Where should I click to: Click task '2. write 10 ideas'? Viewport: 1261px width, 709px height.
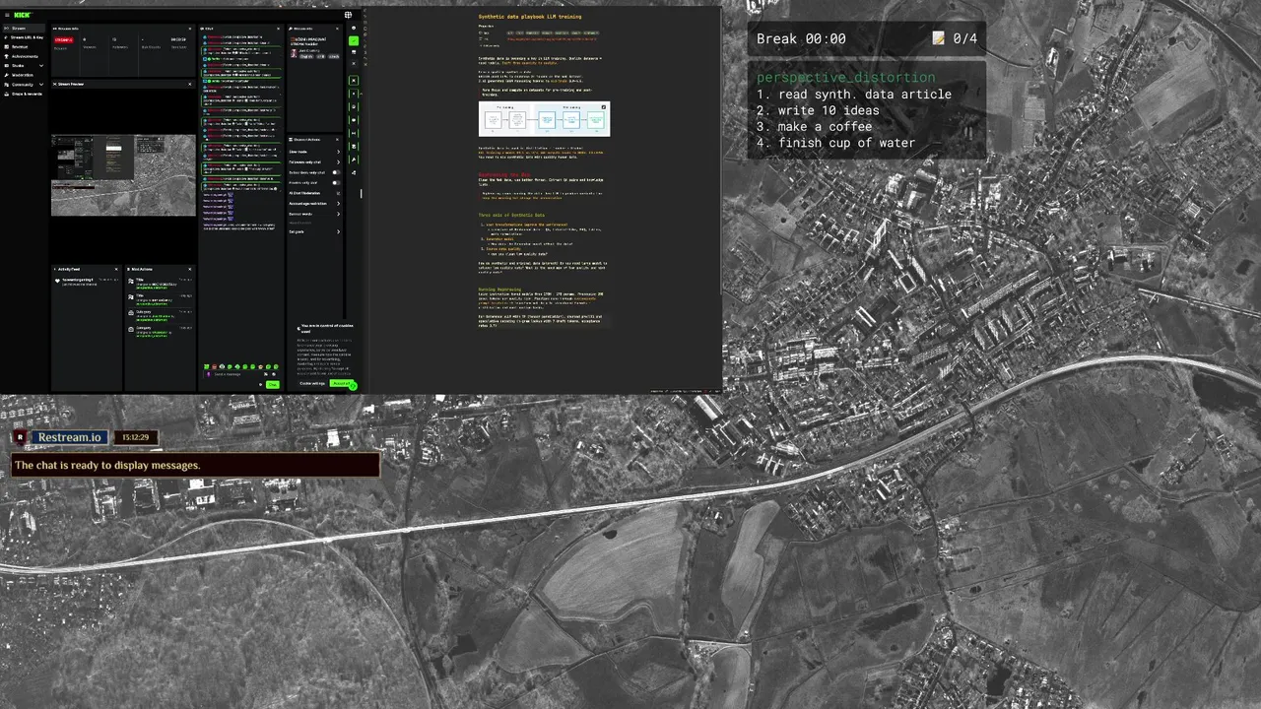818,110
